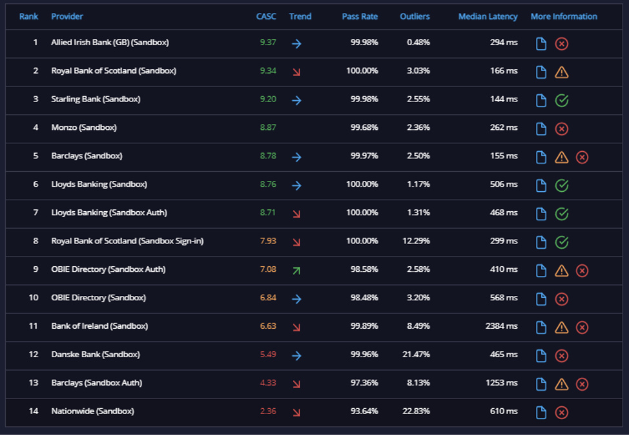
Task: Open document icon for Nationwide (Sandbox)
Action: (541, 412)
